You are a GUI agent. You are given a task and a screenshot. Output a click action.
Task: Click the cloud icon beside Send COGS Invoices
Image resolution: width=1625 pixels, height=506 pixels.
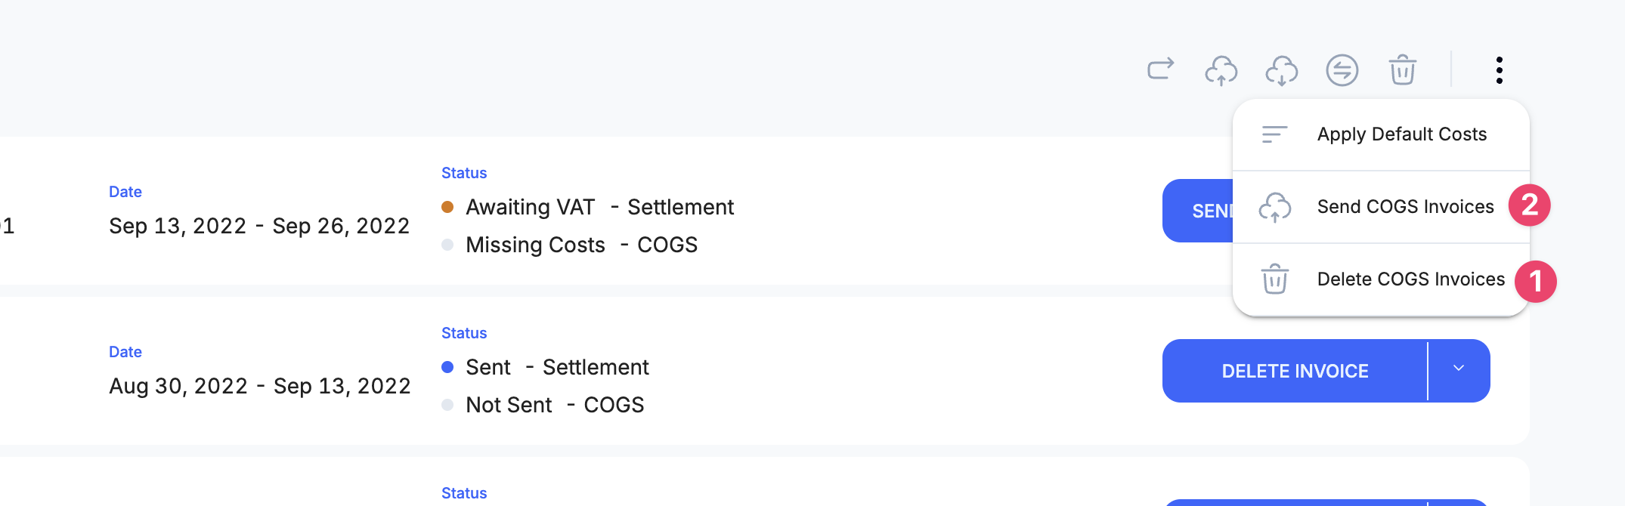coord(1274,207)
